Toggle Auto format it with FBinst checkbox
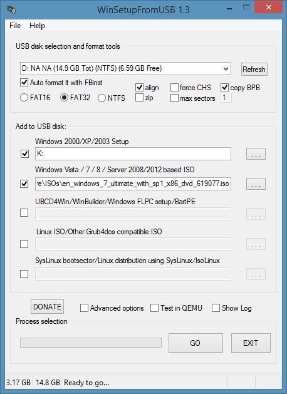Screen dimensions: 287x394 click(24, 83)
